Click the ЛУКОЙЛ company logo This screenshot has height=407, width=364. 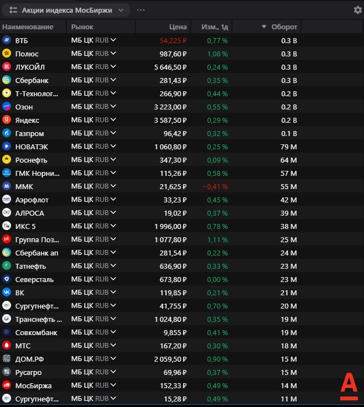pyautogui.click(x=7, y=67)
